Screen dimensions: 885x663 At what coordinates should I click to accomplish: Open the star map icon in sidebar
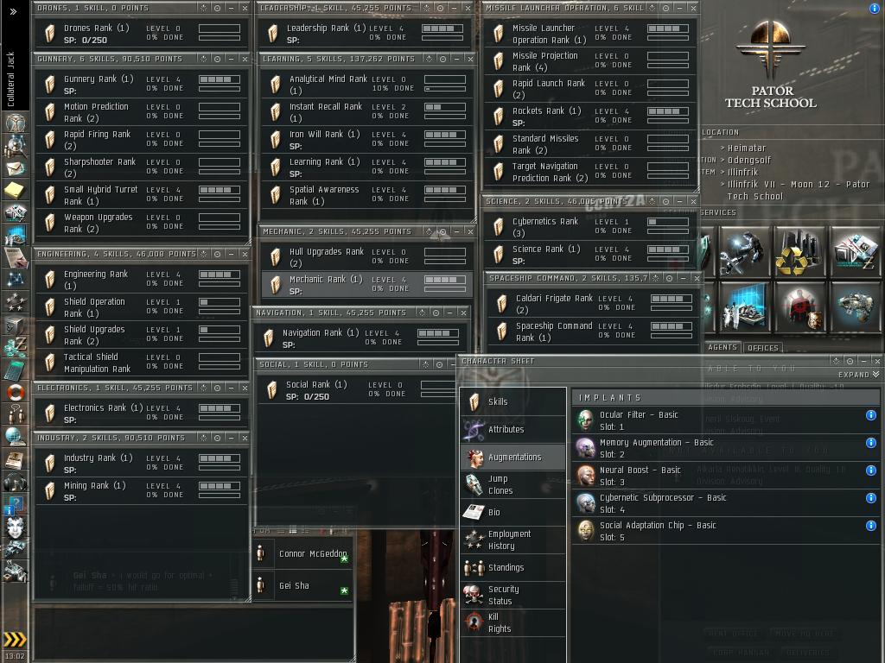coord(15,279)
